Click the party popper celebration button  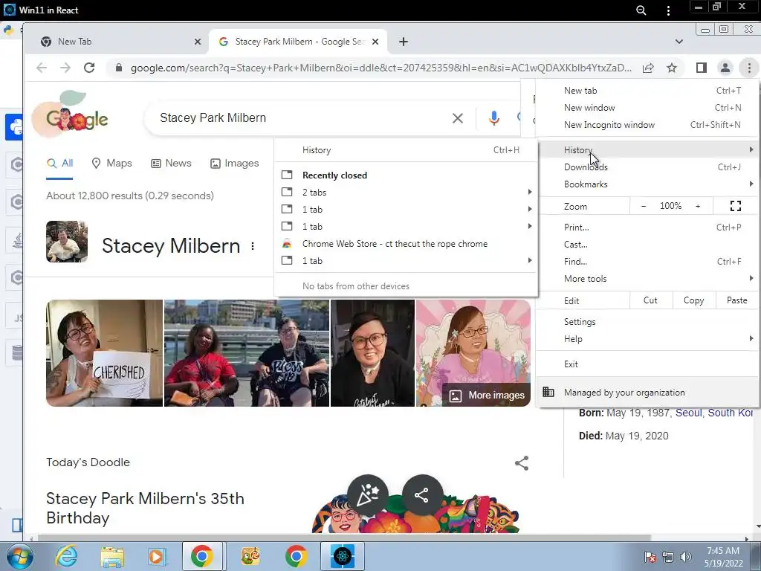(x=367, y=495)
